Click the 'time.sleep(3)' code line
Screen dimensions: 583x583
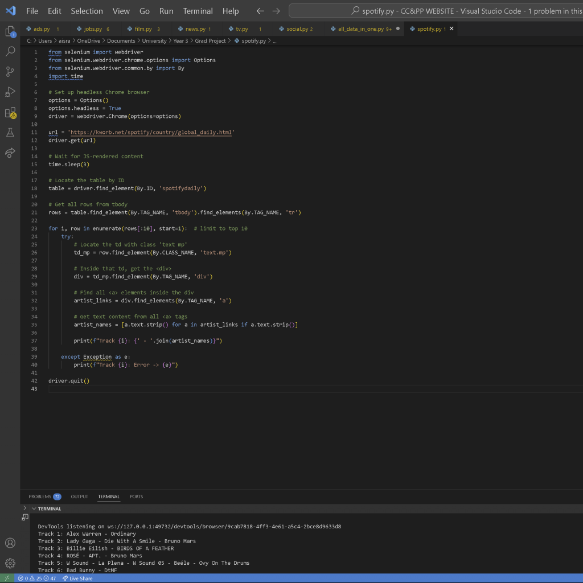[x=69, y=165]
